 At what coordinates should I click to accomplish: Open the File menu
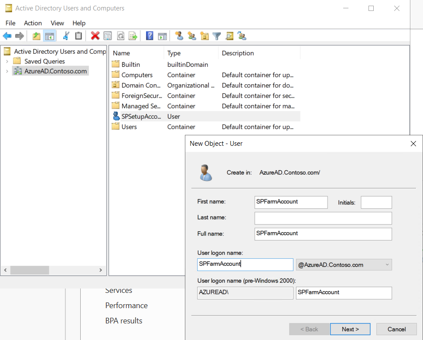pyautogui.click(x=10, y=23)
